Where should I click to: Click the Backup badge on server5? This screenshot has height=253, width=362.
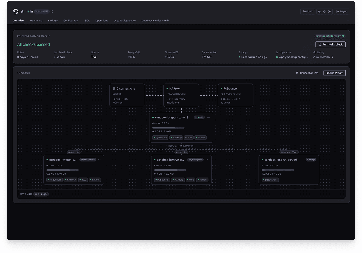coord(311,160)
